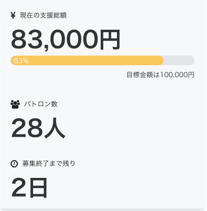The height and width of the screenshot is (211, 207).
Task: Select the 28人 patron count
Action: coord(38,128)
